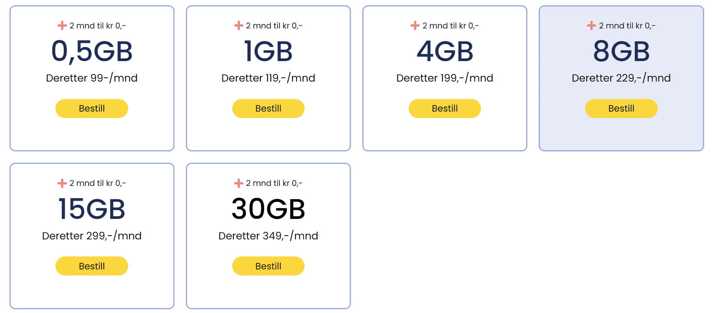Click the plus icon on the 15GB card
714x313 pixels.
coord(62,183)
